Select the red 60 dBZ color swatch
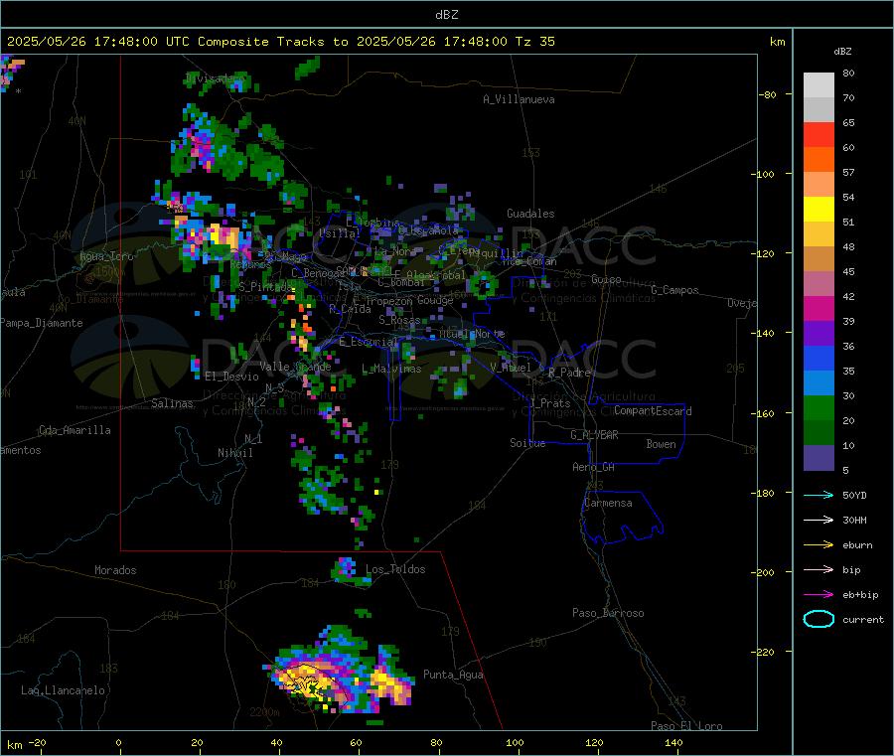Screen dimensions: 894x756 819,134
